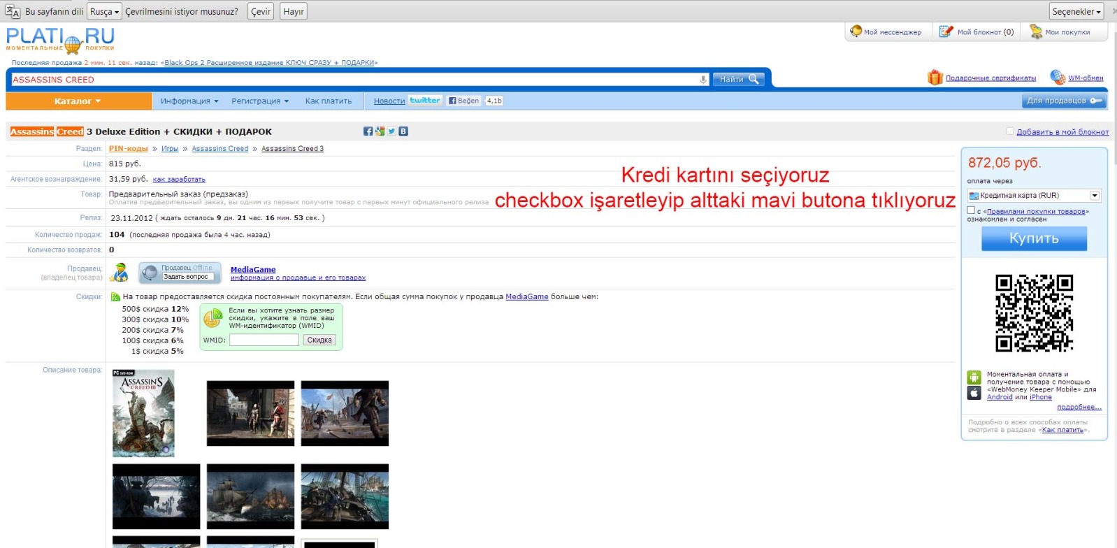Expand the Каталог menu
This screenshot has height=548, width=1117.
(78, 101)
